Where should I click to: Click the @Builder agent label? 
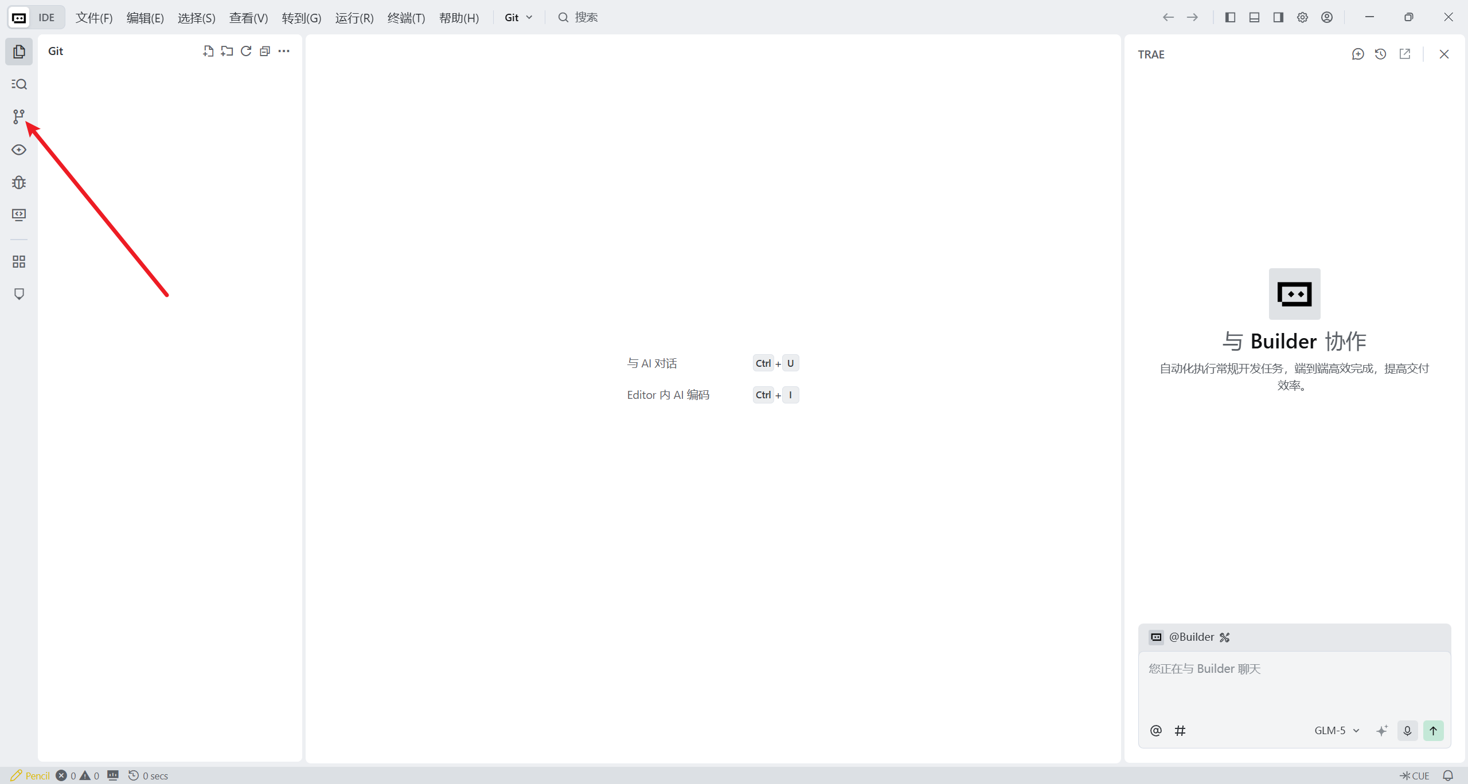[1191, 637]
